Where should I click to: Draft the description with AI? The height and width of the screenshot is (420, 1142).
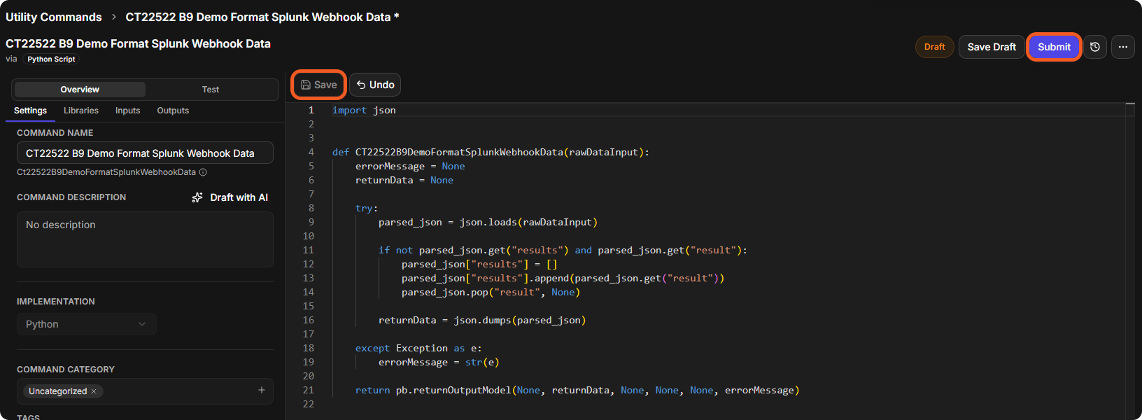pyautogui.click(x=230, y=197)
